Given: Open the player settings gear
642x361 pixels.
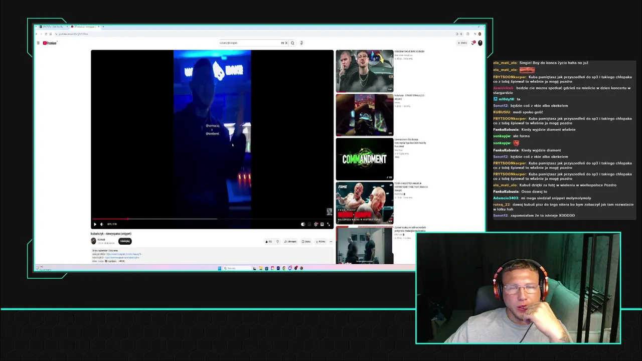Looking at the screenshot, I should tap(316, 224).
